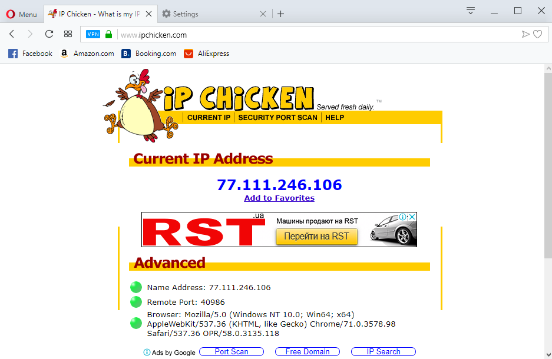Open the ad info icon on banner
Image resolution: width=552 pixels, height=359 pixels.
[403, 217]
